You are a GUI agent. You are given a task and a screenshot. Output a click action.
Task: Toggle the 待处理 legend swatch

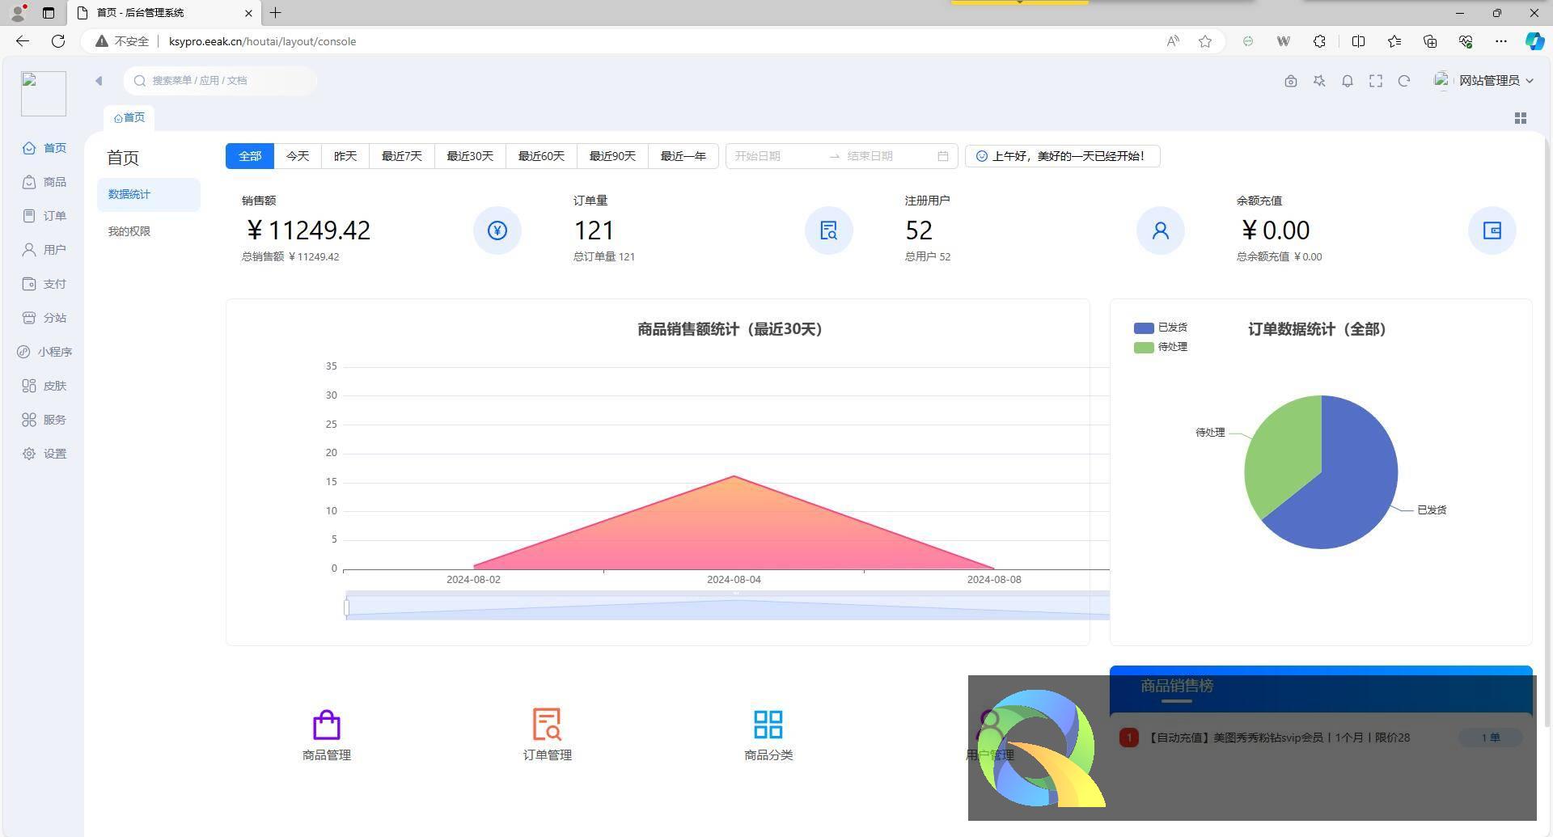tap(1144, 347)
